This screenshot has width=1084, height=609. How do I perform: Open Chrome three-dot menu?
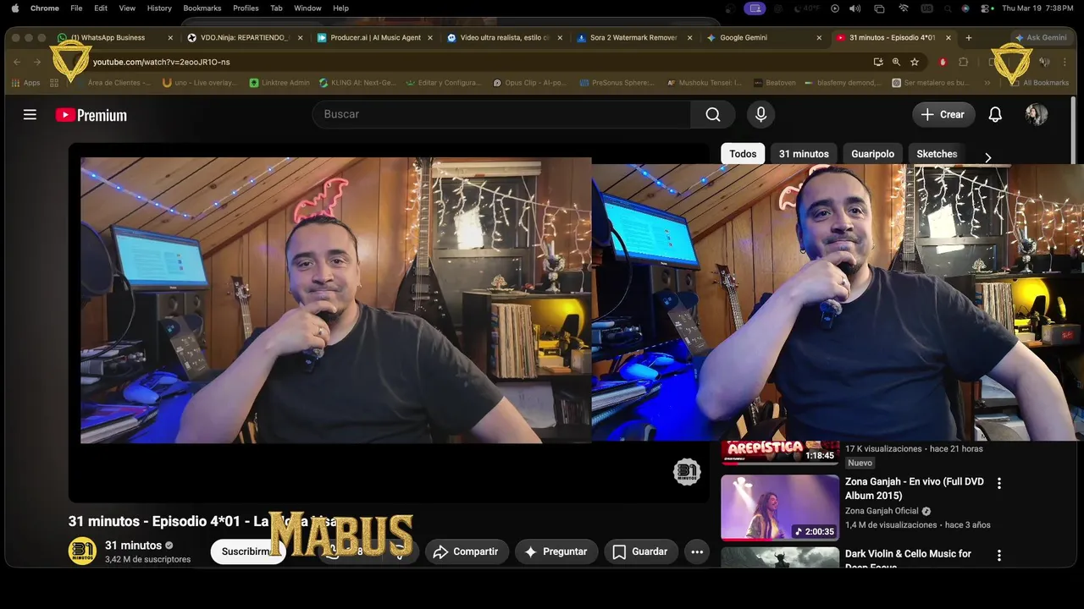pos(1065,62)
